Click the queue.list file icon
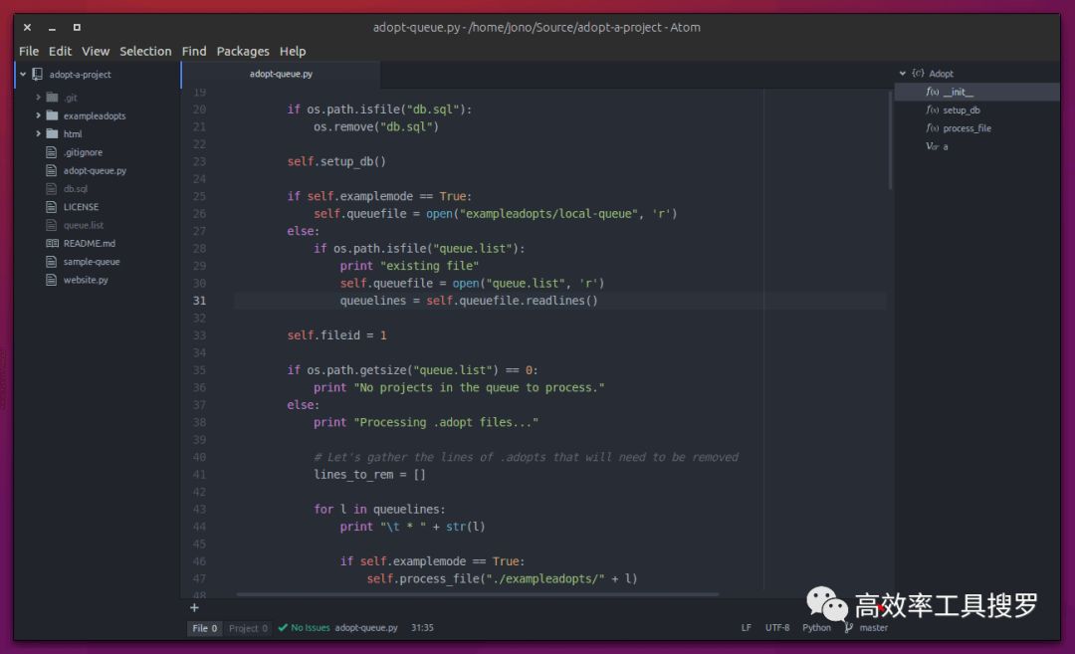Screen dimensions: 1075x654 tap(52, 225)
